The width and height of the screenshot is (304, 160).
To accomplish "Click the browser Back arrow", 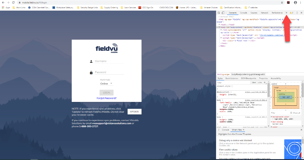I will coord(3,3).
